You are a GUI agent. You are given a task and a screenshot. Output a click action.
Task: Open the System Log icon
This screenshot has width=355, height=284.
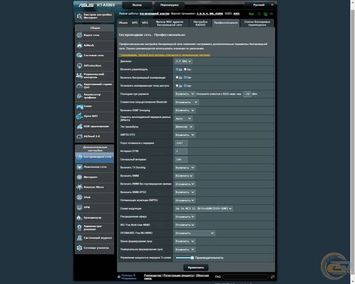point(79,238)
